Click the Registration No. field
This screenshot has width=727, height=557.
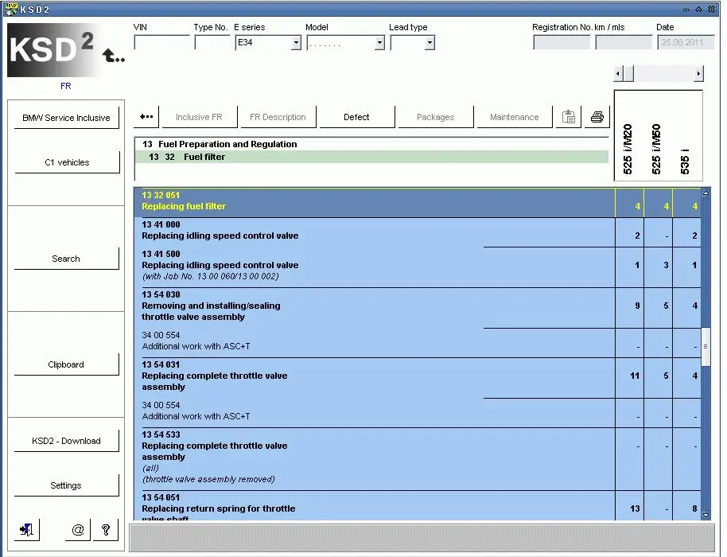point(562,43)
